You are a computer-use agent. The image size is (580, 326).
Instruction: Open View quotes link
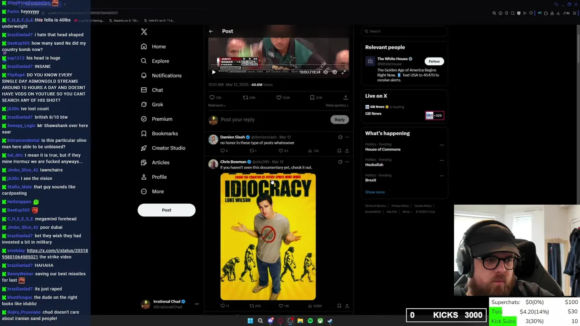pos(337,105)
